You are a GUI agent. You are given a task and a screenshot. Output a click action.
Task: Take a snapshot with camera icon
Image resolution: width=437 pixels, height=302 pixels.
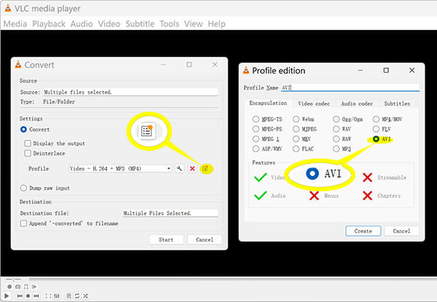17,287
